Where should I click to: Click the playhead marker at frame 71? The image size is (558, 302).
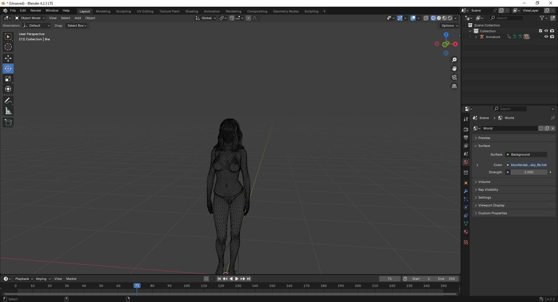point(137,286)
